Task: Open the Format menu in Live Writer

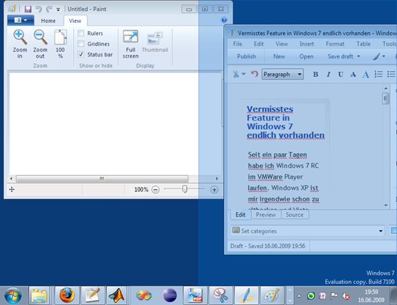Action: click(x=335, y=44)
